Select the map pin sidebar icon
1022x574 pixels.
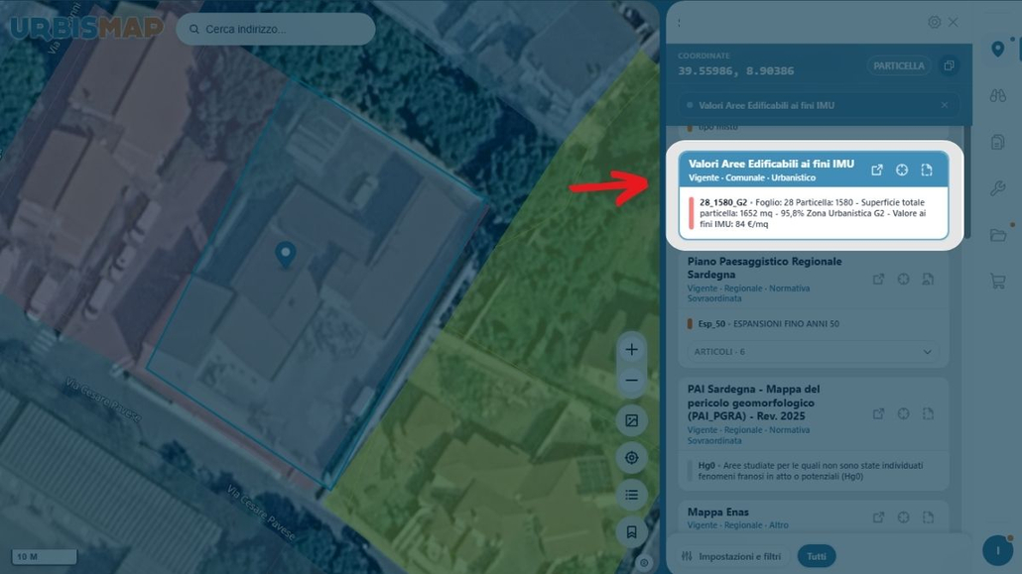(997, 49)
